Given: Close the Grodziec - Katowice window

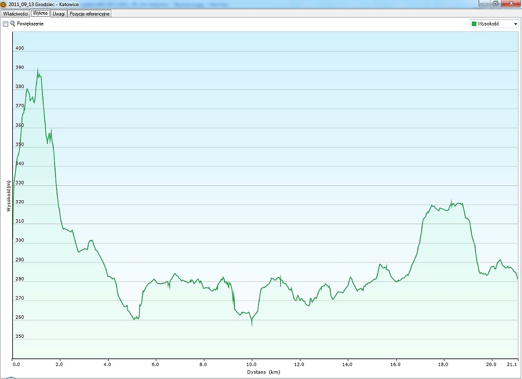Looking at the screenshot, I should click(x=510, y=4).
